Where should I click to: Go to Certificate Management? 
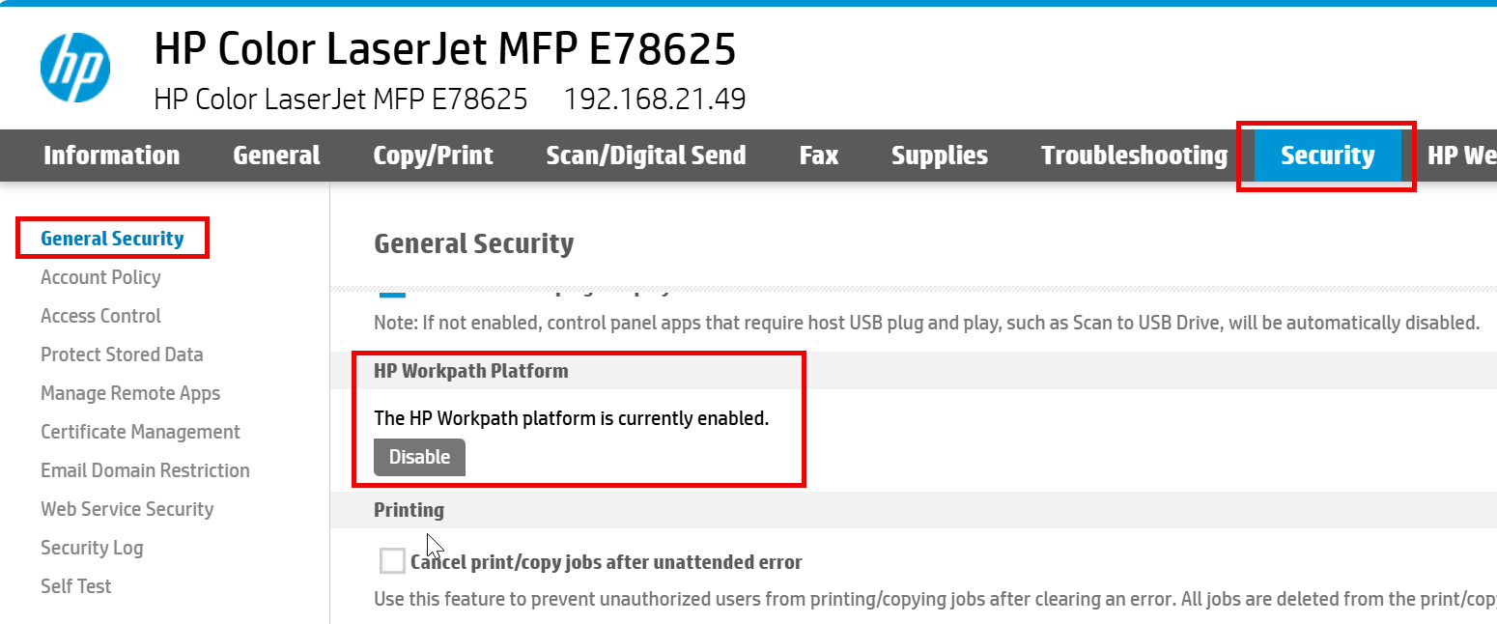pyautogui.click(x=140, y=432)
